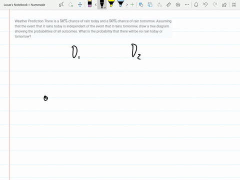The image size is (240, 180).
Task: Open the shapes tool
Action: point(141,4)
